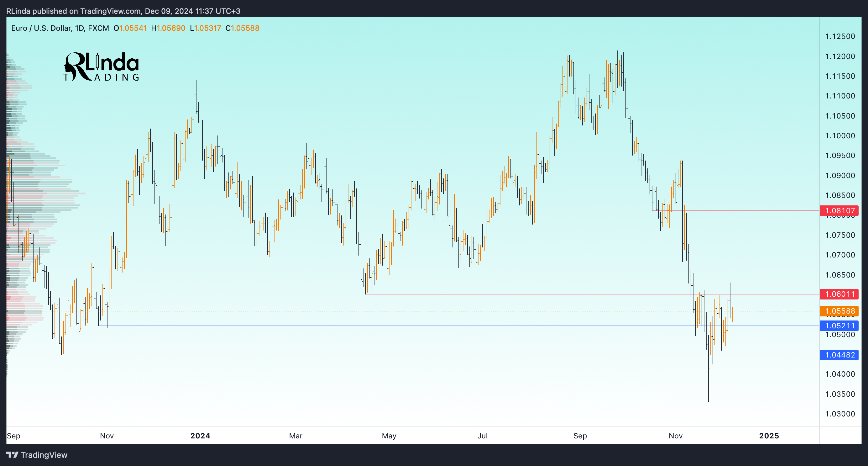Click the open value O1.05541
This screenshot has width=868, height=466.
tap(130, 28)
